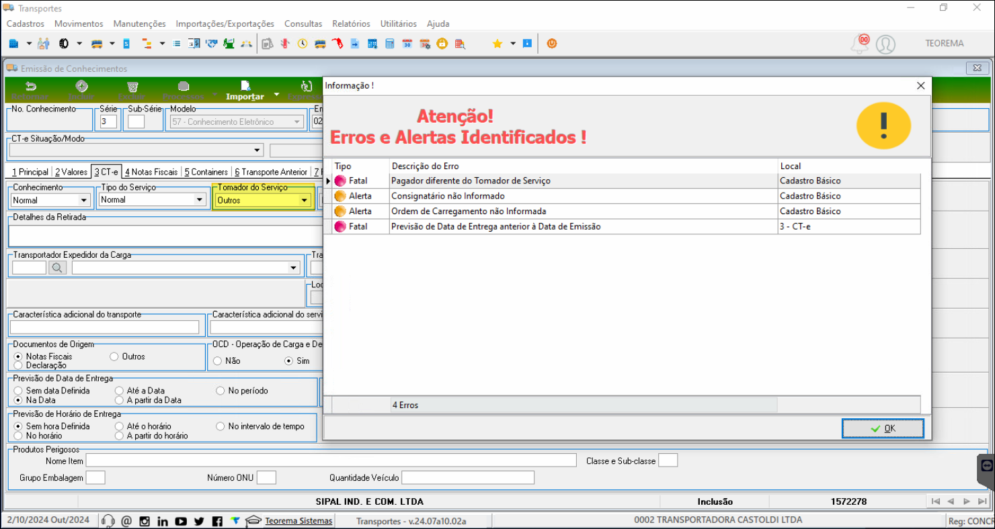Viewport: 995px width, 529px height.
Task: Select 'Não' radio for OCD operation
Action: pyautogui.click(x=217, y=360)
